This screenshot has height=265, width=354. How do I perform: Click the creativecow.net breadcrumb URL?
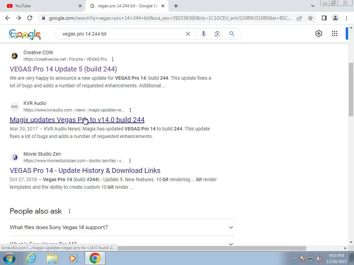click(x=65, y=59)
